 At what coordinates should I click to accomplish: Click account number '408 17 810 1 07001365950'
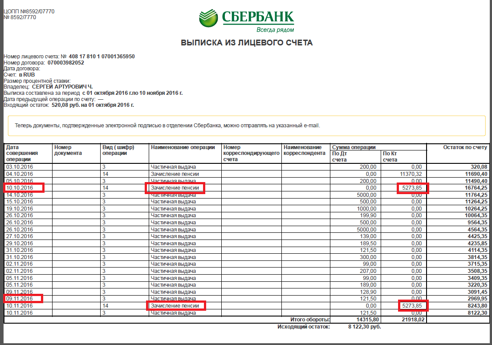102,57
